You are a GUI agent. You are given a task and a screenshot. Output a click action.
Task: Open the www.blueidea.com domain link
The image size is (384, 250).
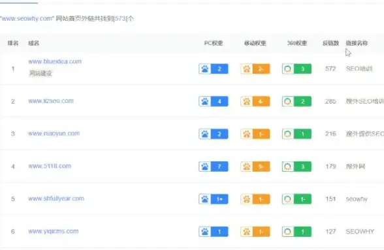tap(55, 61)
